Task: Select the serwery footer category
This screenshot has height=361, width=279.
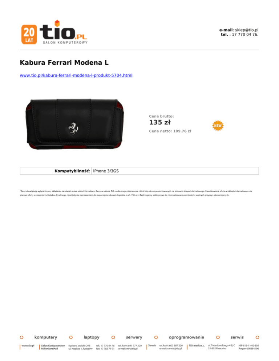Action: click(x=134, y=337)
